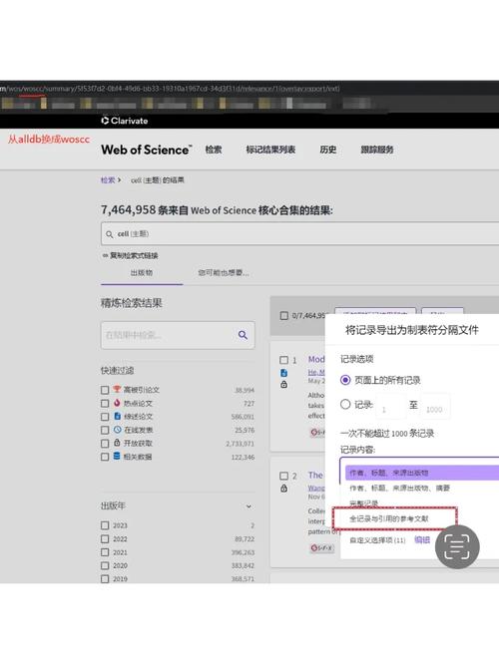The width and height of the screenshot is (499, 664).
Task: Select the 作者、标题、来源出版物 option
Action: [x=422, y=473]
